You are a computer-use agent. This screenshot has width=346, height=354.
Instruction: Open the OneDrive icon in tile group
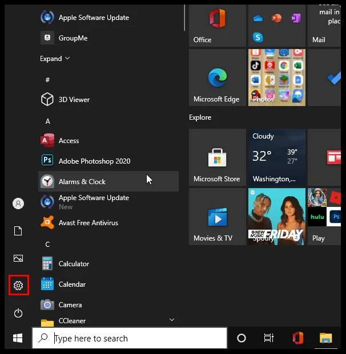pyautogui.click(x=258, y=18)
